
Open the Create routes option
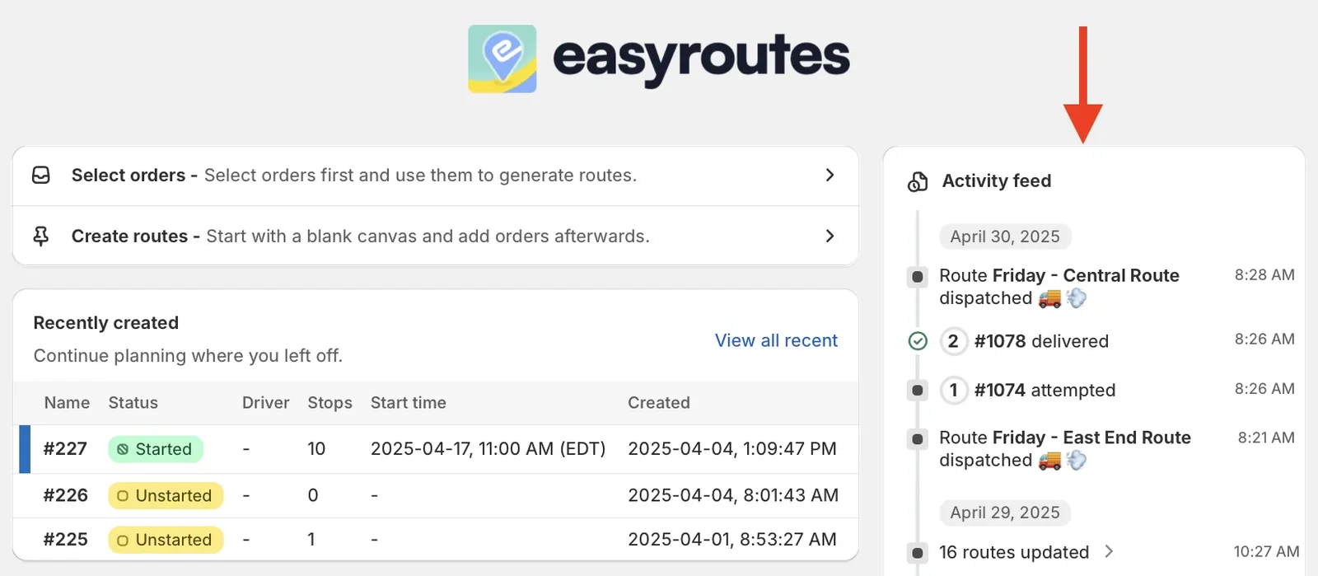pyautogui.click(x=436, y=236)
